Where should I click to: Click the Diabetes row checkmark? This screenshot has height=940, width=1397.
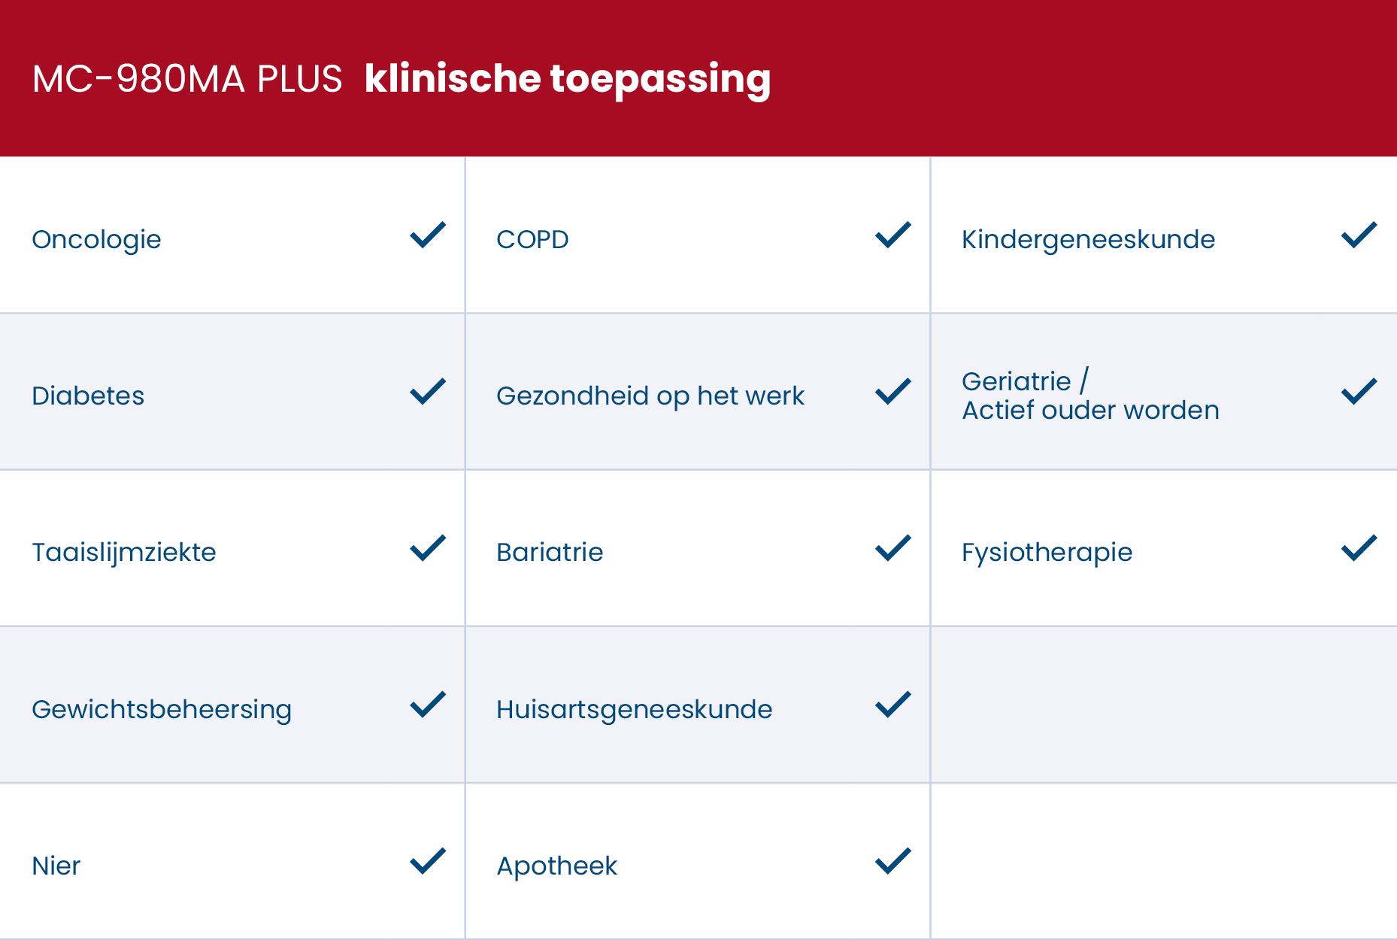click(x=428, y=392)
